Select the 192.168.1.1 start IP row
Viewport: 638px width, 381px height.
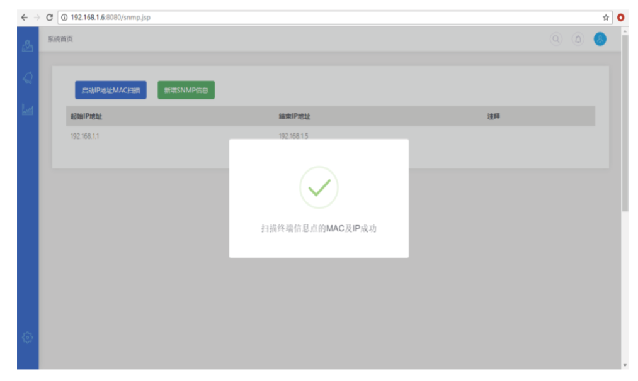click(84, 136)
